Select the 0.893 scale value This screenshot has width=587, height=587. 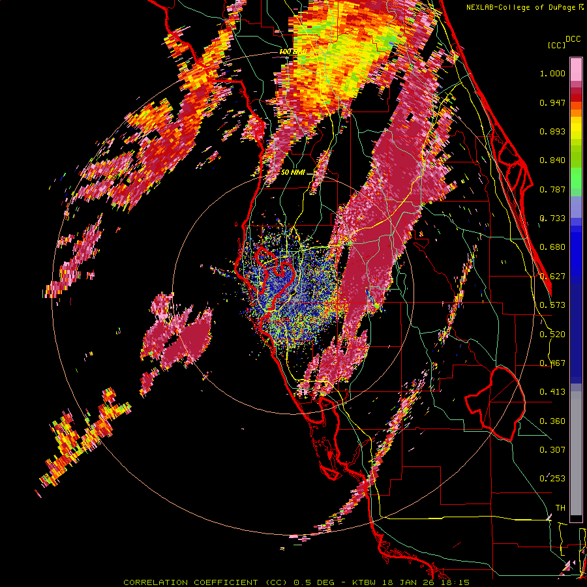coord(552,131)
